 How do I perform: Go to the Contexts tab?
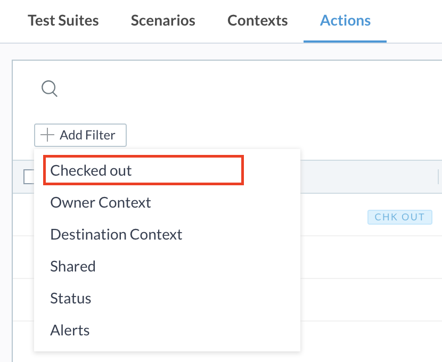pos(258,21)
